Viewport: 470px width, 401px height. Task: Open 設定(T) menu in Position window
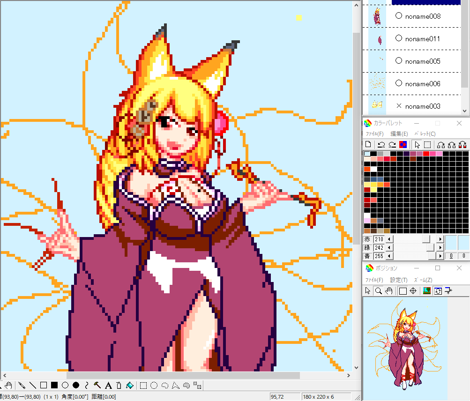(399, 280)
